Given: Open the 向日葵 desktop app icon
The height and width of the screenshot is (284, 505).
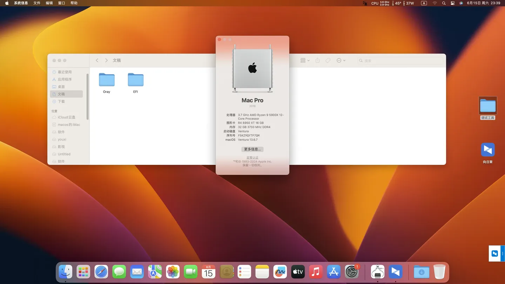Looking at the screenshot, I should click(x=487, y=150).
